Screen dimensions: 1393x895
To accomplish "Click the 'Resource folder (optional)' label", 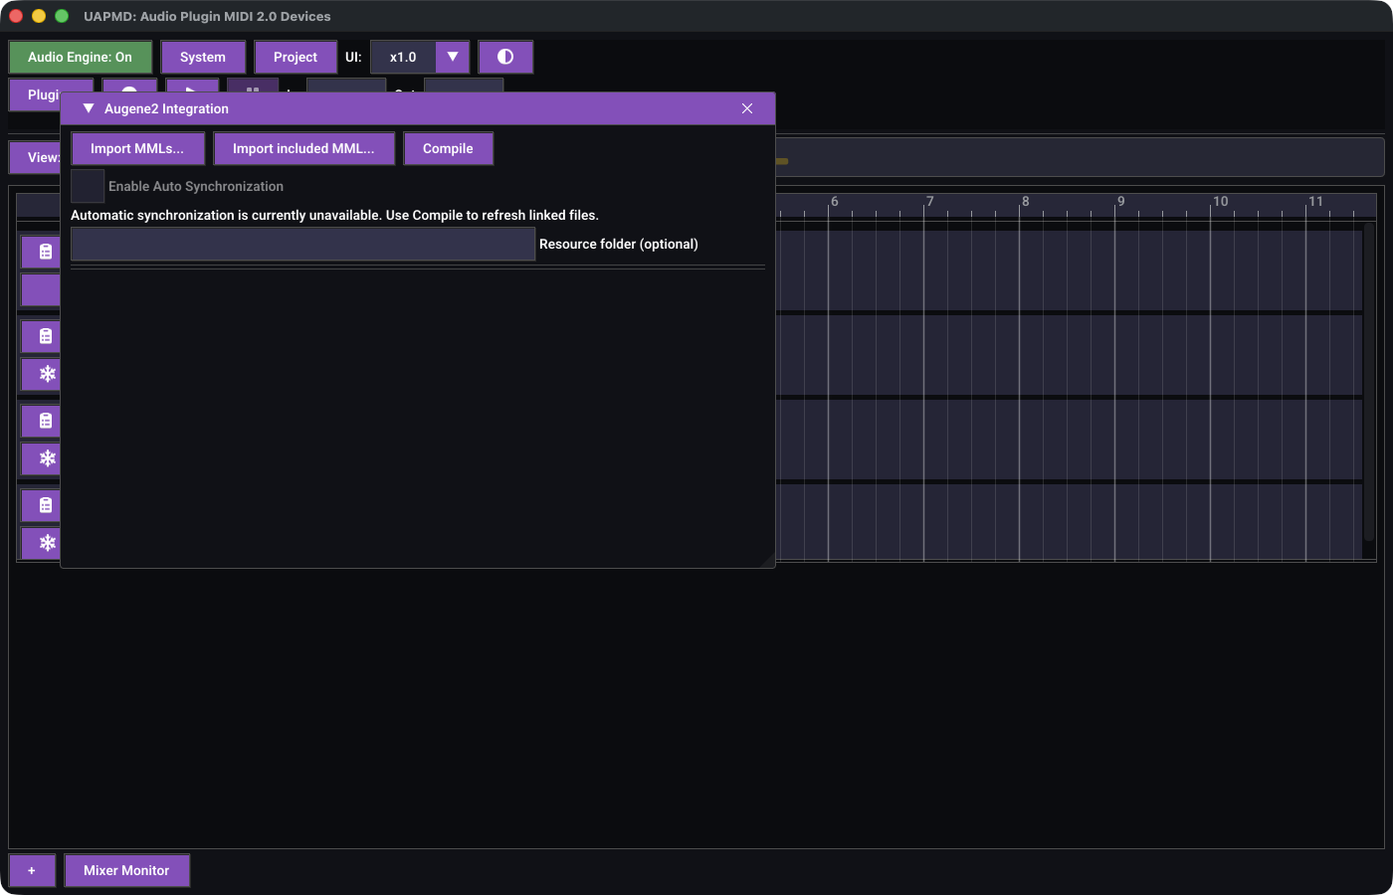I will [x=619, y=244].
